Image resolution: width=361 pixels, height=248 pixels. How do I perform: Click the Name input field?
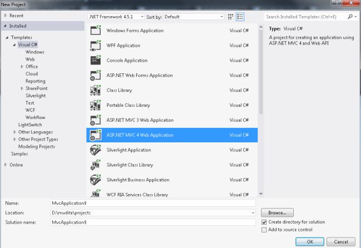[x=153, y=204]
